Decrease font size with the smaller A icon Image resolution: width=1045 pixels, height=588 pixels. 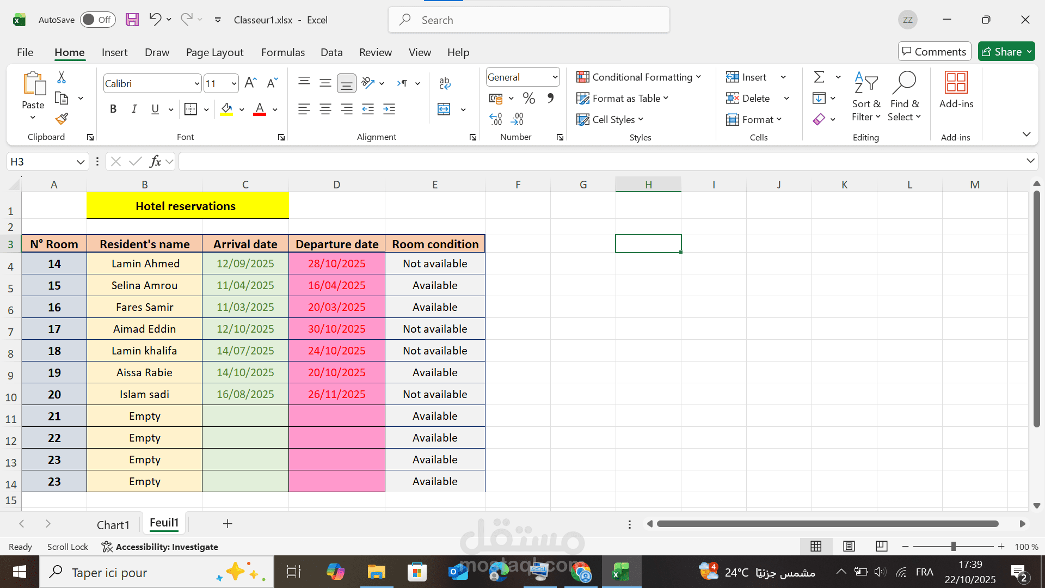coord(272,83)
